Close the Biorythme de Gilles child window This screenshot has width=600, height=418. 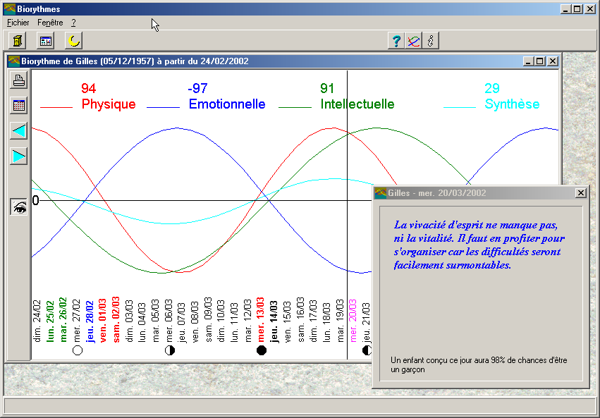click(x=553, y=61)
